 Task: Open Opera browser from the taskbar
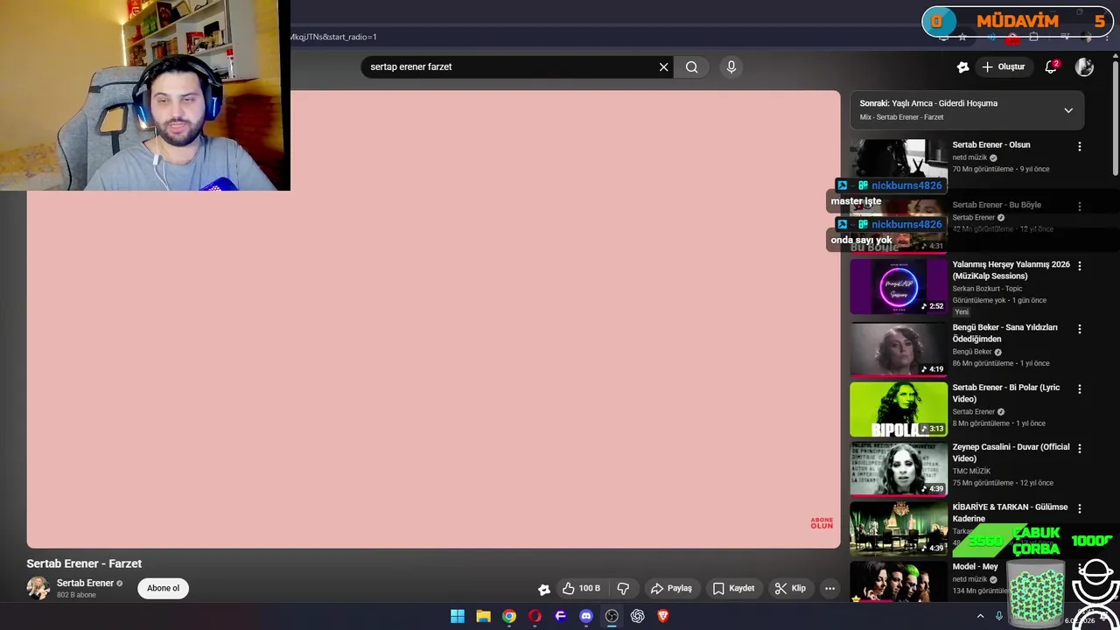tap(535, 616)
